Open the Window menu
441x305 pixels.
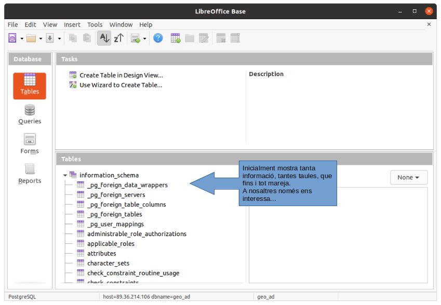[x=121, y=25]
